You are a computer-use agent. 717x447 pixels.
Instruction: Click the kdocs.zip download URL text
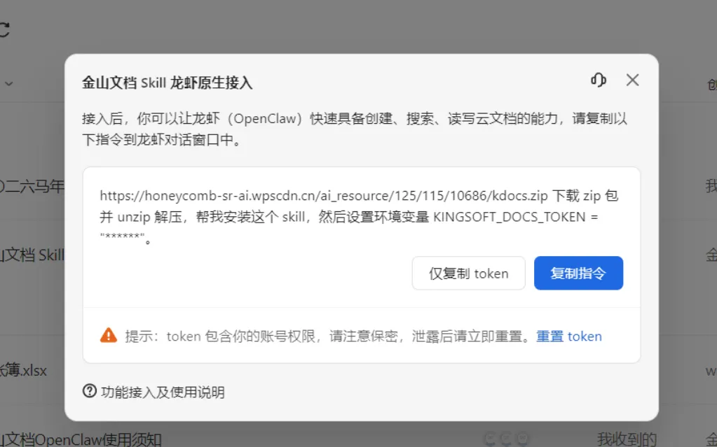324,196
